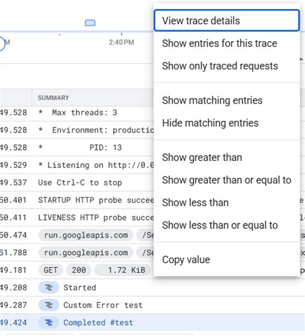
Task: Click the SUMMARY column header
Action: pos(53,98)
